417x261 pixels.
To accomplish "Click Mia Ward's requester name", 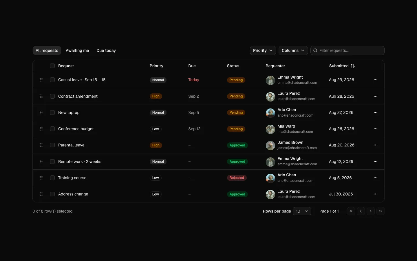I will [x=286, y=126].
